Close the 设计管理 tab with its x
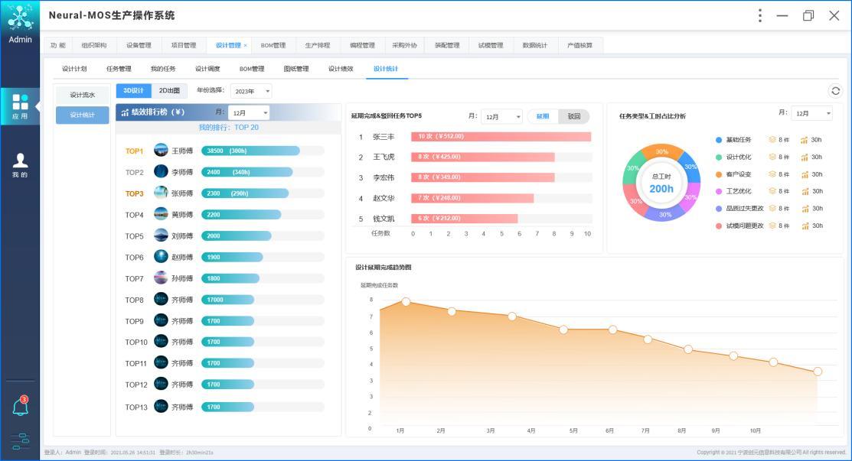The width and height of the screenshot is (852, 461). point(245,46)
